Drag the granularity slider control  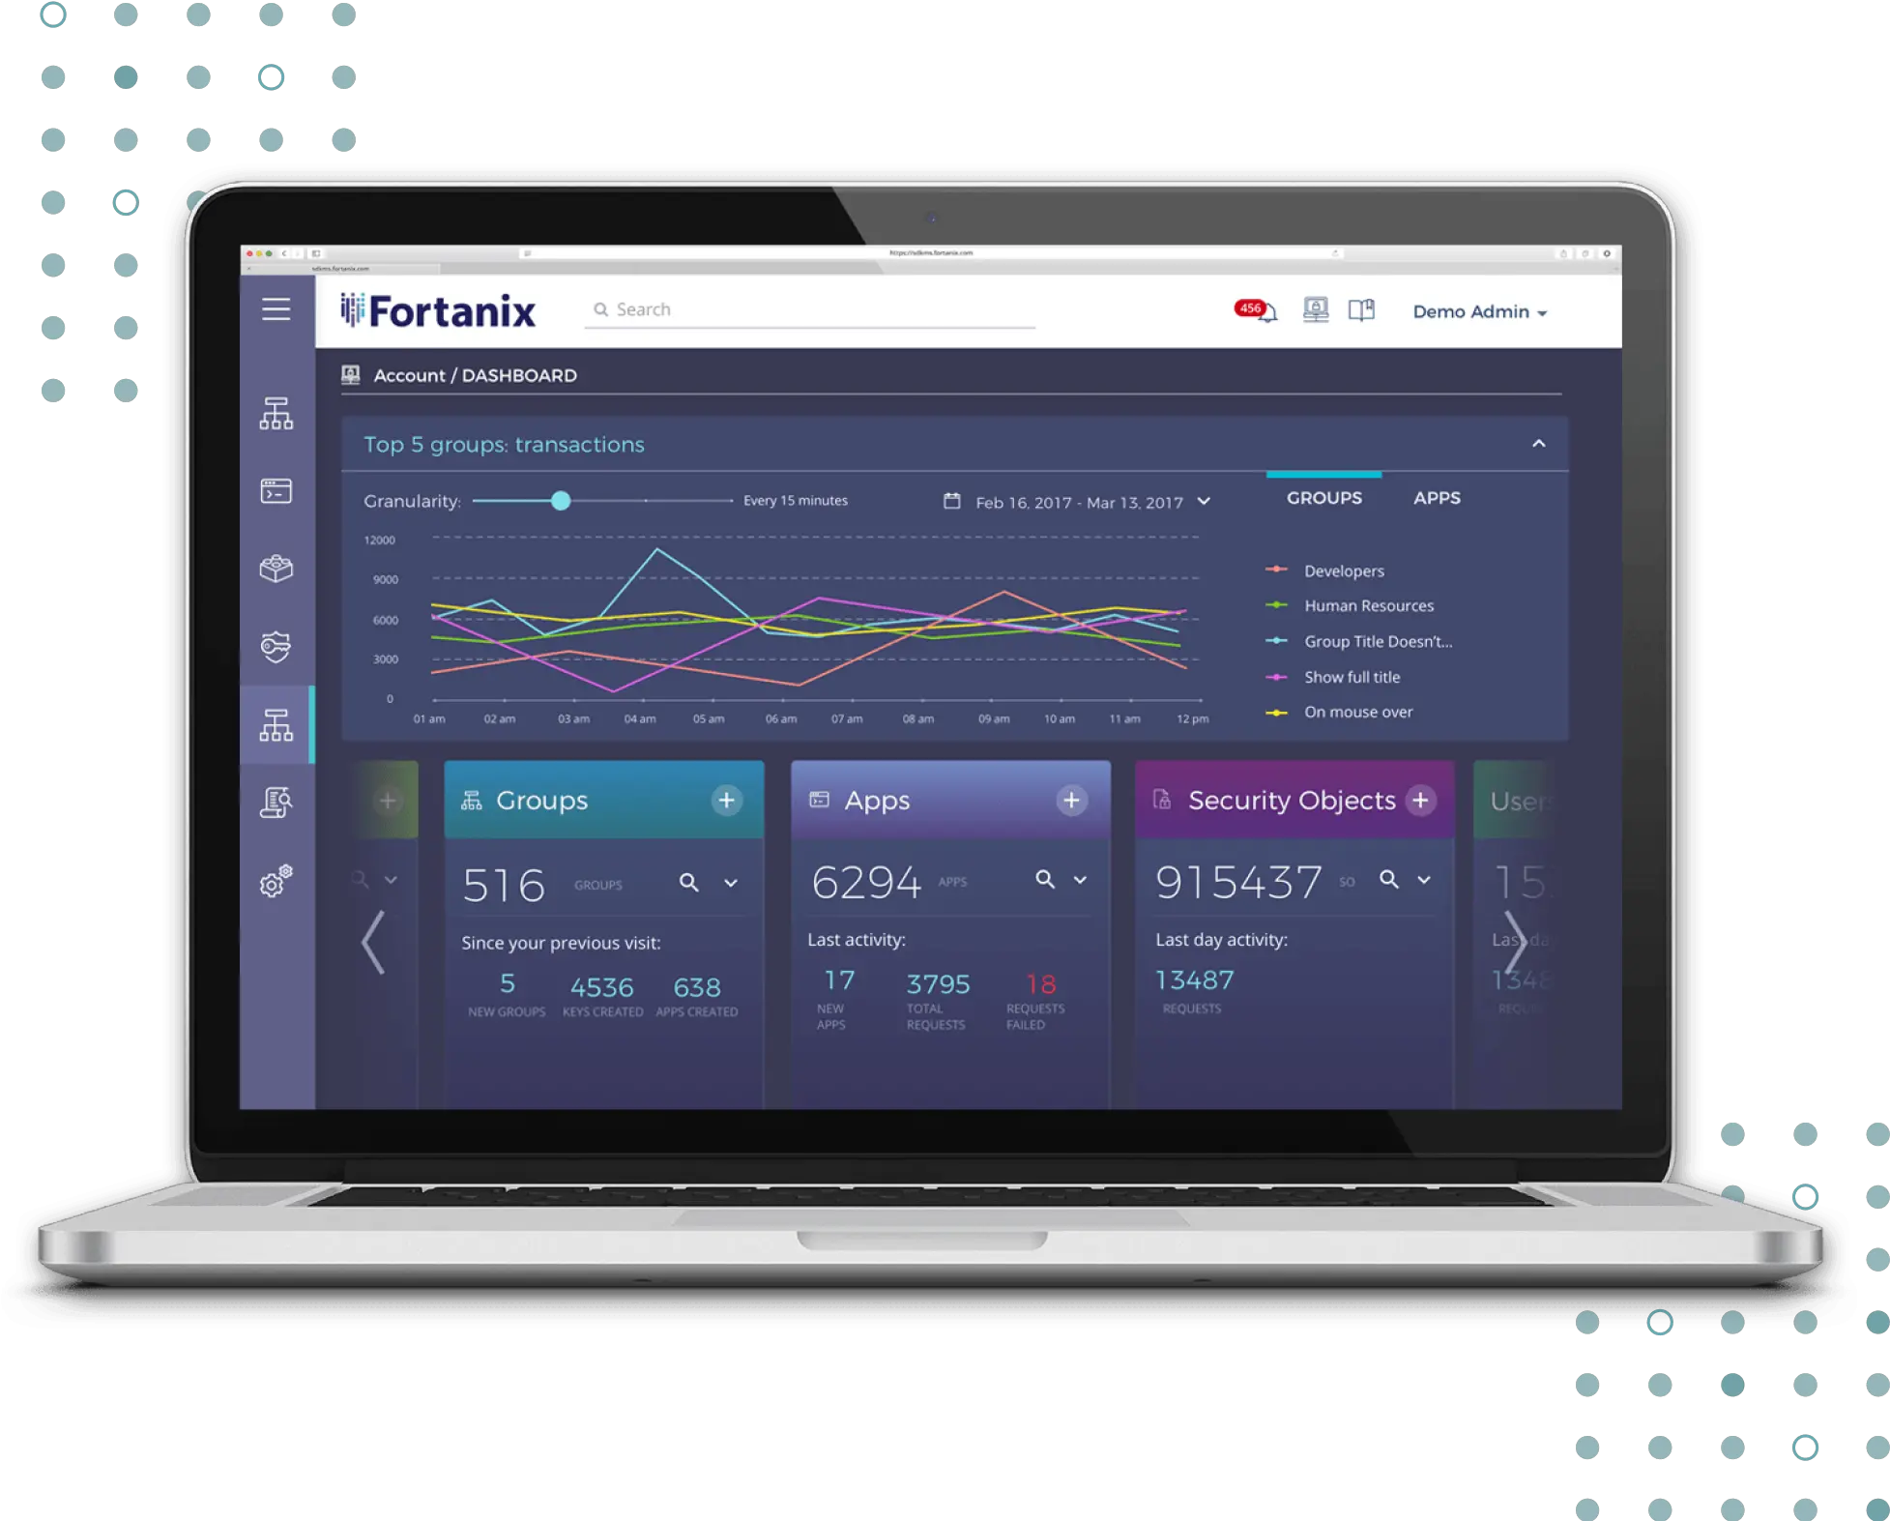[560, 500]
